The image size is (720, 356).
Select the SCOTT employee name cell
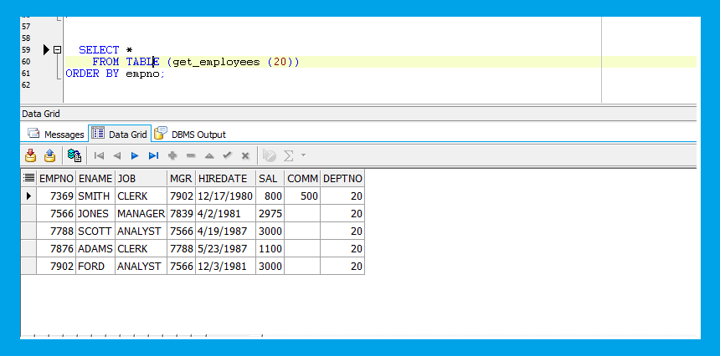point(94,231)
